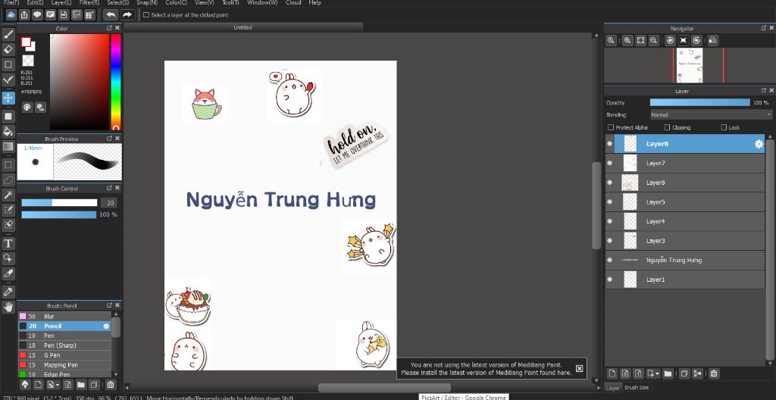Open add-layer-type dropdown in Layer panel
This screenshot has height=400, width=776.
click(x=653, y=373)
